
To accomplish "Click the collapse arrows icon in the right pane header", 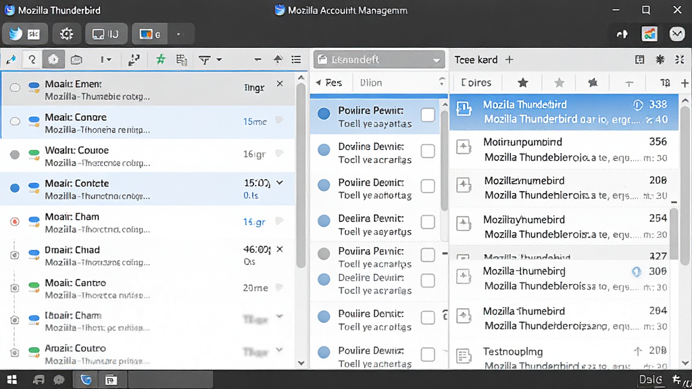I will pos(680,59).
